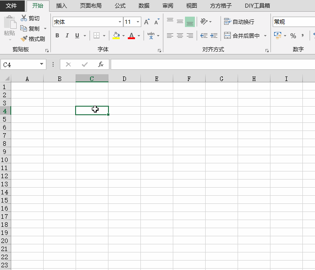Switch to the 审阅 tab
The width and height of the screenshot is (315, 270).
[167, 5]
